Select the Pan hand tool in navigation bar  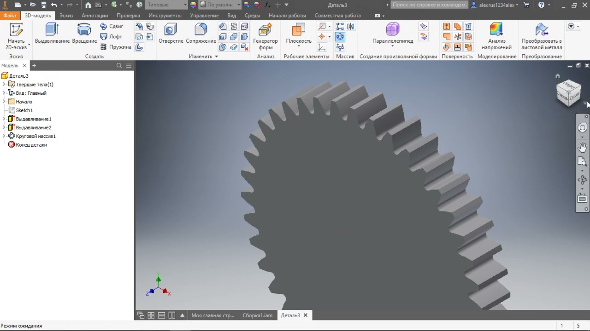pos(583,148)
